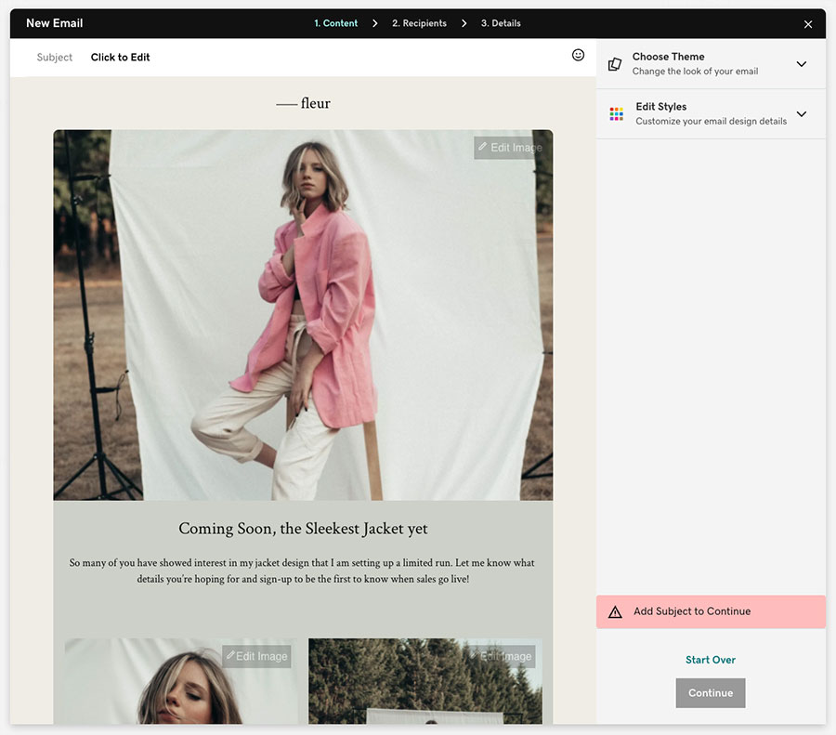Select the Coming Soon headline text

[x=303, y=528]
